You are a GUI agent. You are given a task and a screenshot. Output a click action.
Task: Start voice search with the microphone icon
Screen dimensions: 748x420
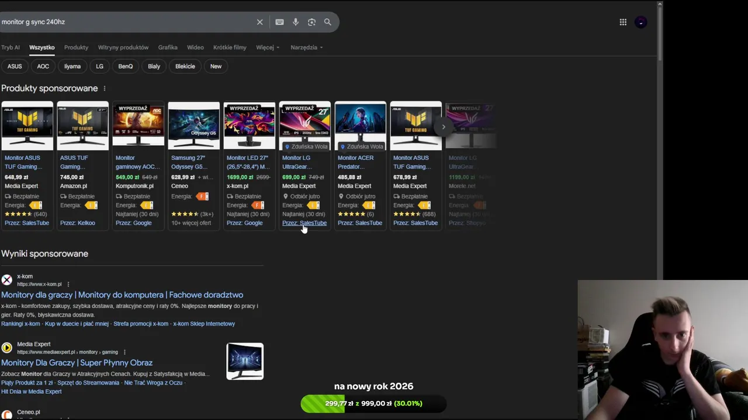(x=296, y=22)
